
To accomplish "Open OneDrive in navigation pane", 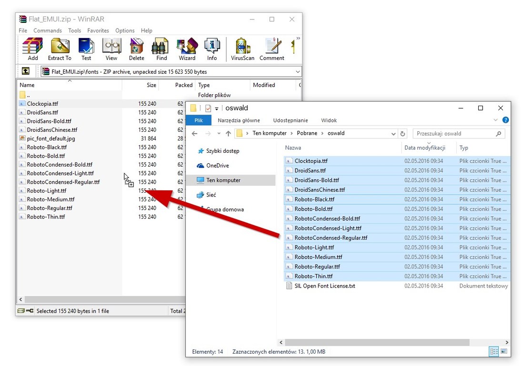I will coord(217,166).
